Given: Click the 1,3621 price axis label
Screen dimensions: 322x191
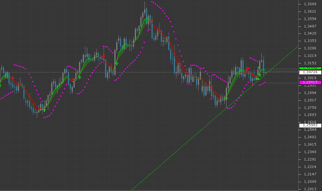Looking at the screenshot, I should point(310,11).
